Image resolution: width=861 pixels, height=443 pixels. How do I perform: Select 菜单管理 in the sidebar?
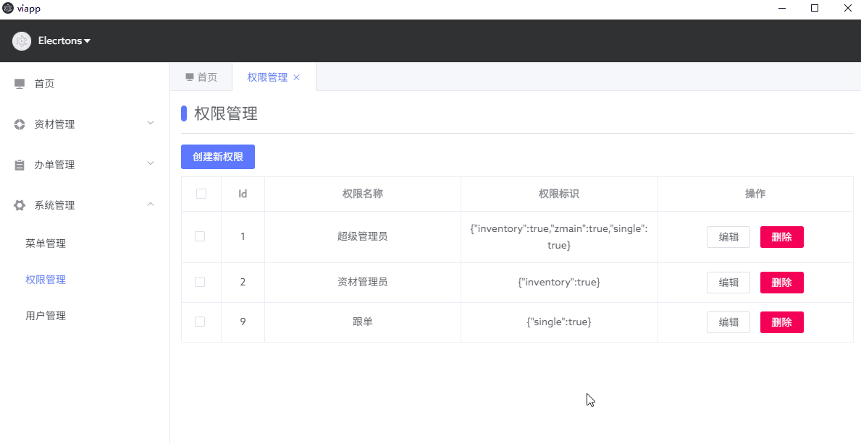tap(46, 243)
